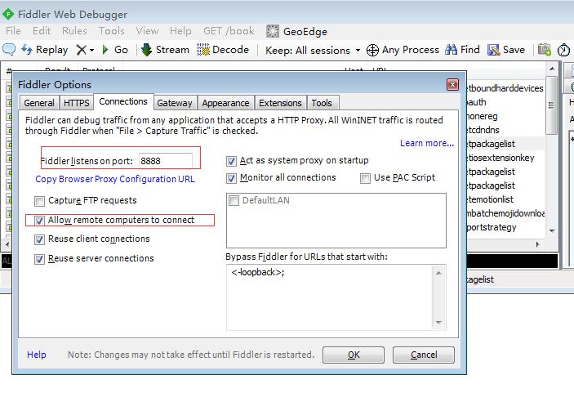Toggle Act as system proxy on startup

point(231,161)
